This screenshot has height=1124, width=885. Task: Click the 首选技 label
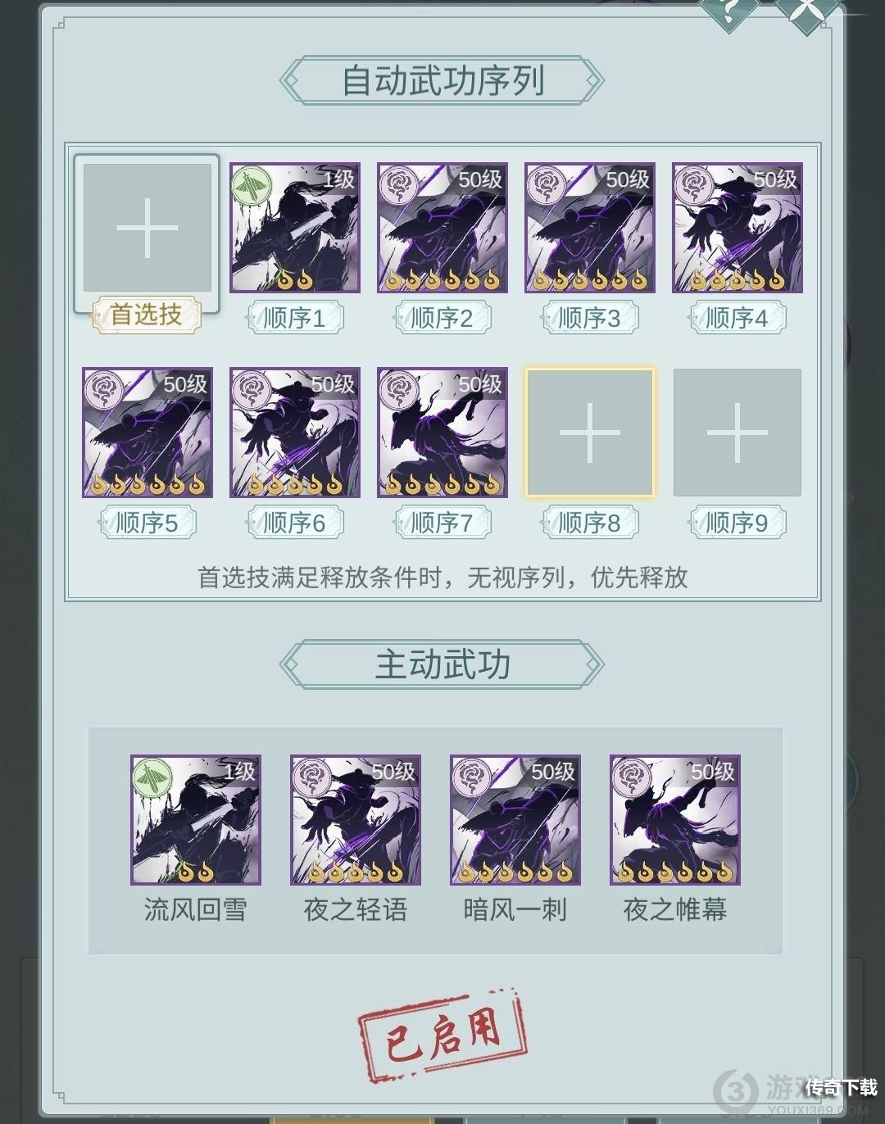147,315
